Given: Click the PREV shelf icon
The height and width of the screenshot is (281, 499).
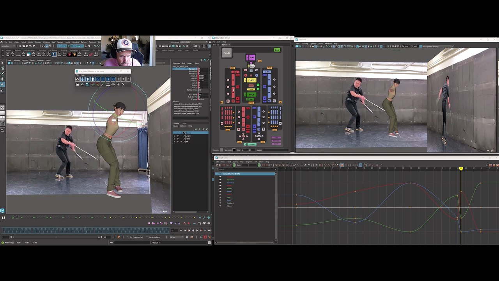Looking at the screenshot, I should click(x=59, y=55).
